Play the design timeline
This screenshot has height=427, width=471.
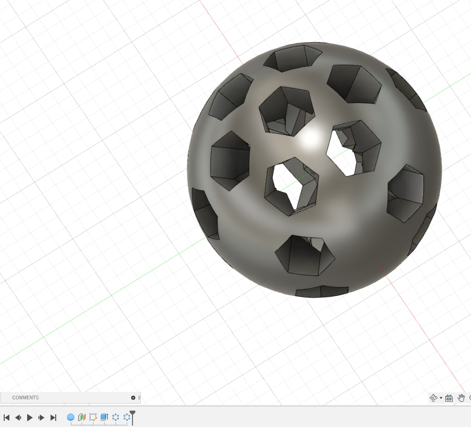29,417
